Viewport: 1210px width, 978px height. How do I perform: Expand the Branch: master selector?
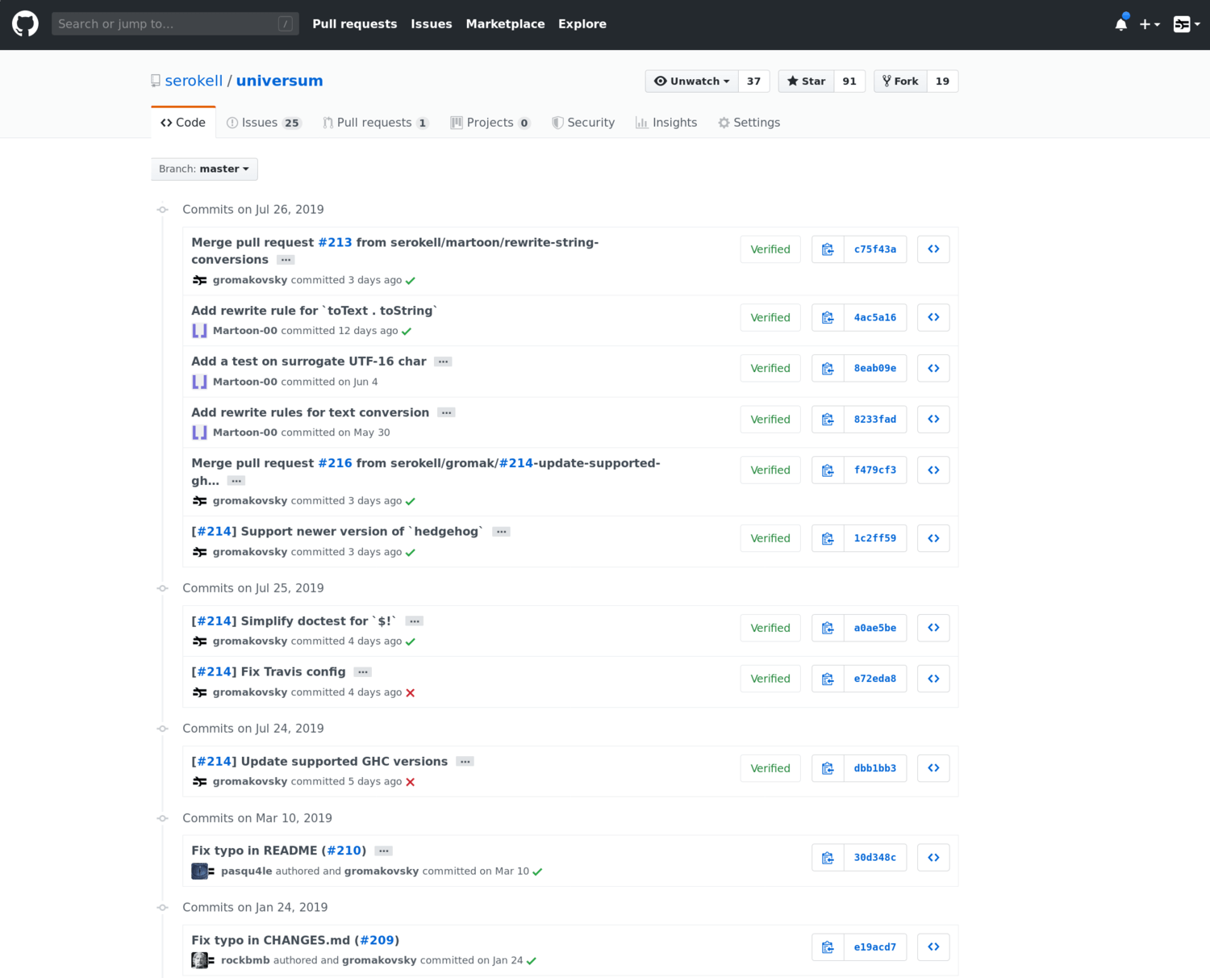tap(204, 169)
